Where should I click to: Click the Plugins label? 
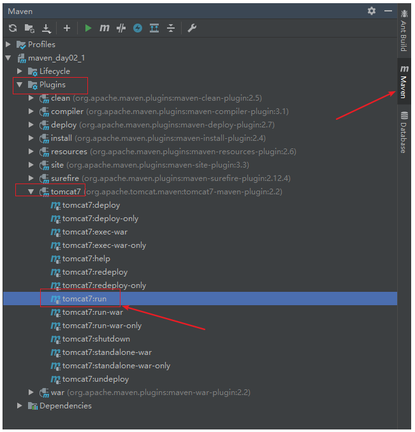[x=52, y=85]
